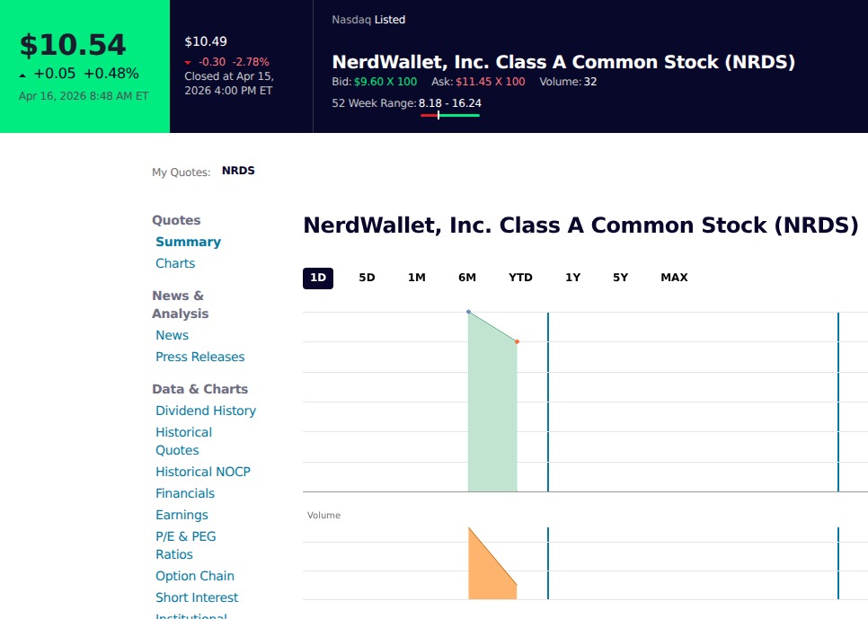Open the Summary link in sidebar
This screenshot has width=868, height=619.
[x=188, y=242]
